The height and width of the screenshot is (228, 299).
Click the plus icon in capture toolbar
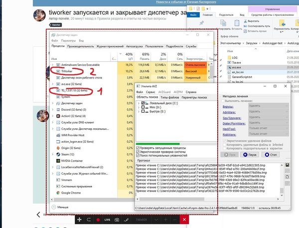165,220
